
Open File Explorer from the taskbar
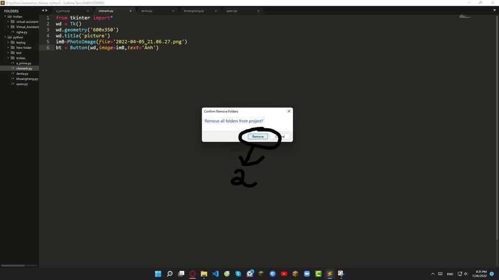click(204, 274)
